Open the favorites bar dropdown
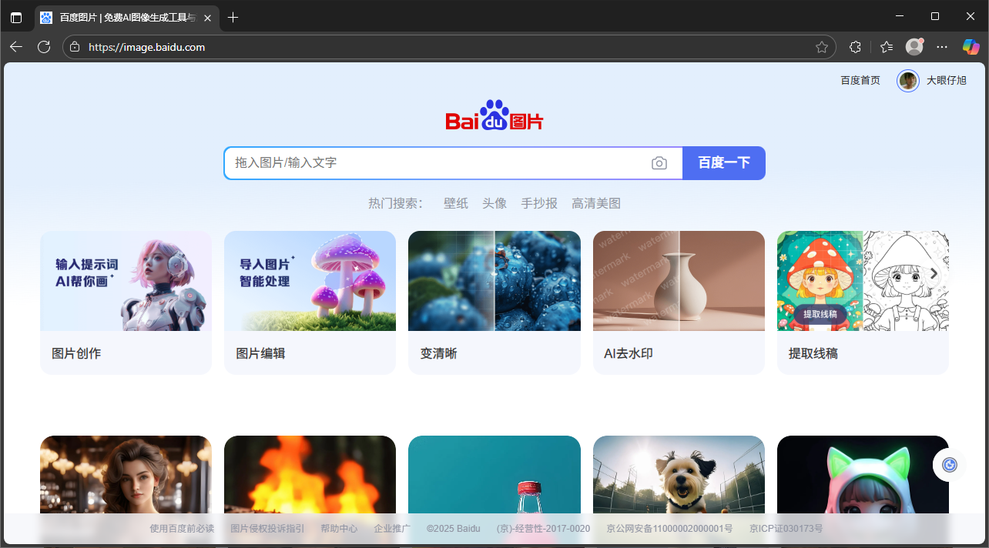Screen dimensions: 989x548 pos(886,47)
